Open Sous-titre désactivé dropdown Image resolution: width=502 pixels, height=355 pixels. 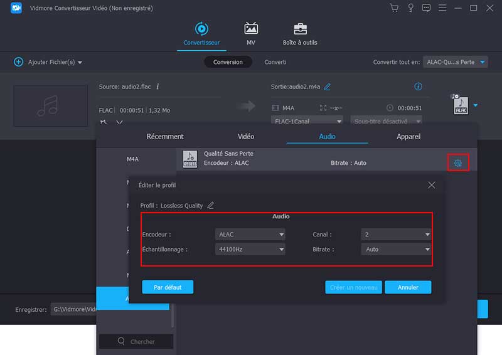click(386, 121)
